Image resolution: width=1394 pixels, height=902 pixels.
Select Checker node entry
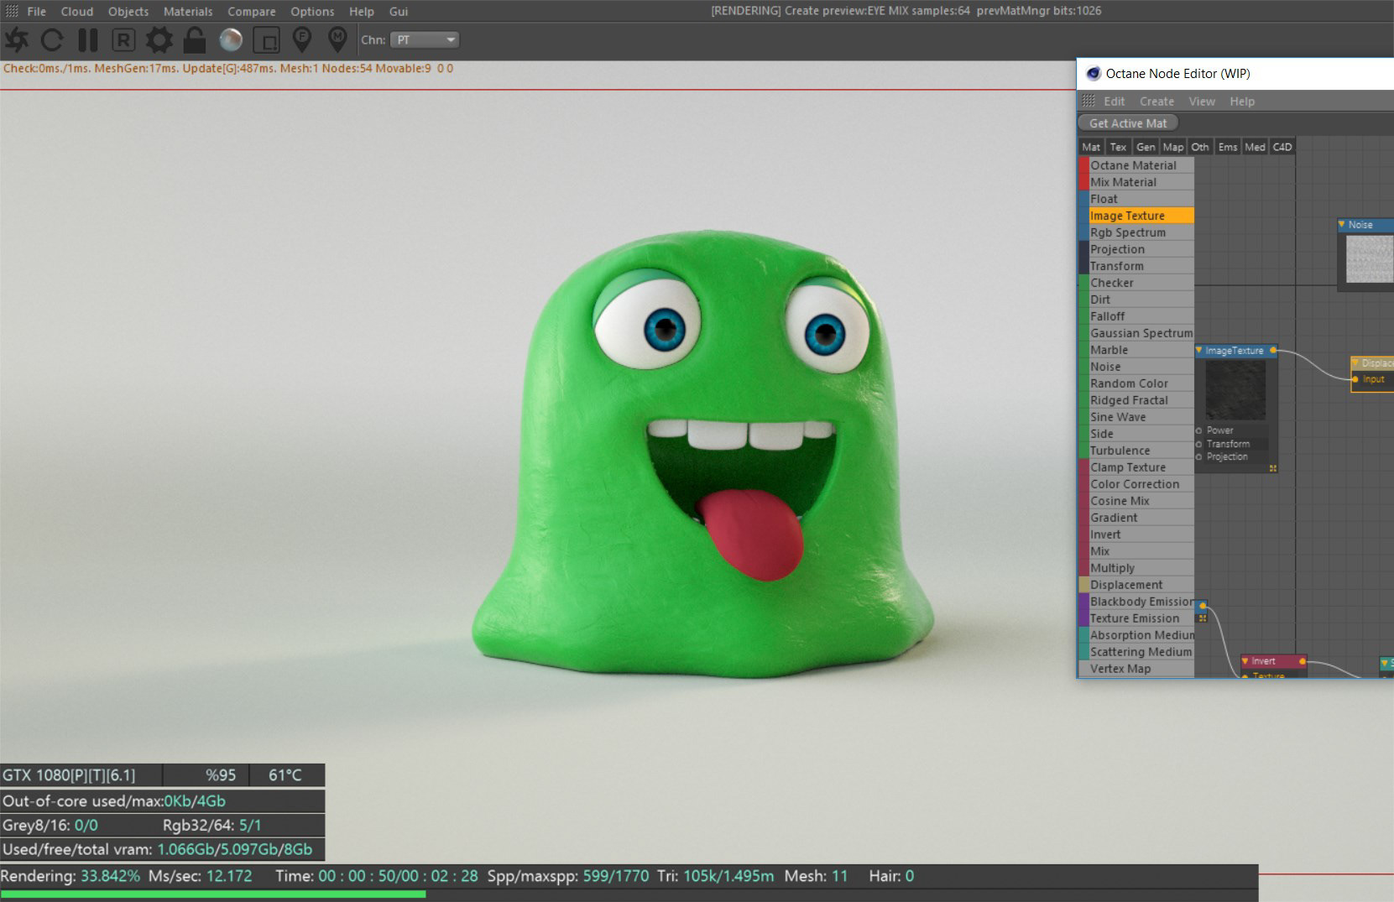[1136, 283]
